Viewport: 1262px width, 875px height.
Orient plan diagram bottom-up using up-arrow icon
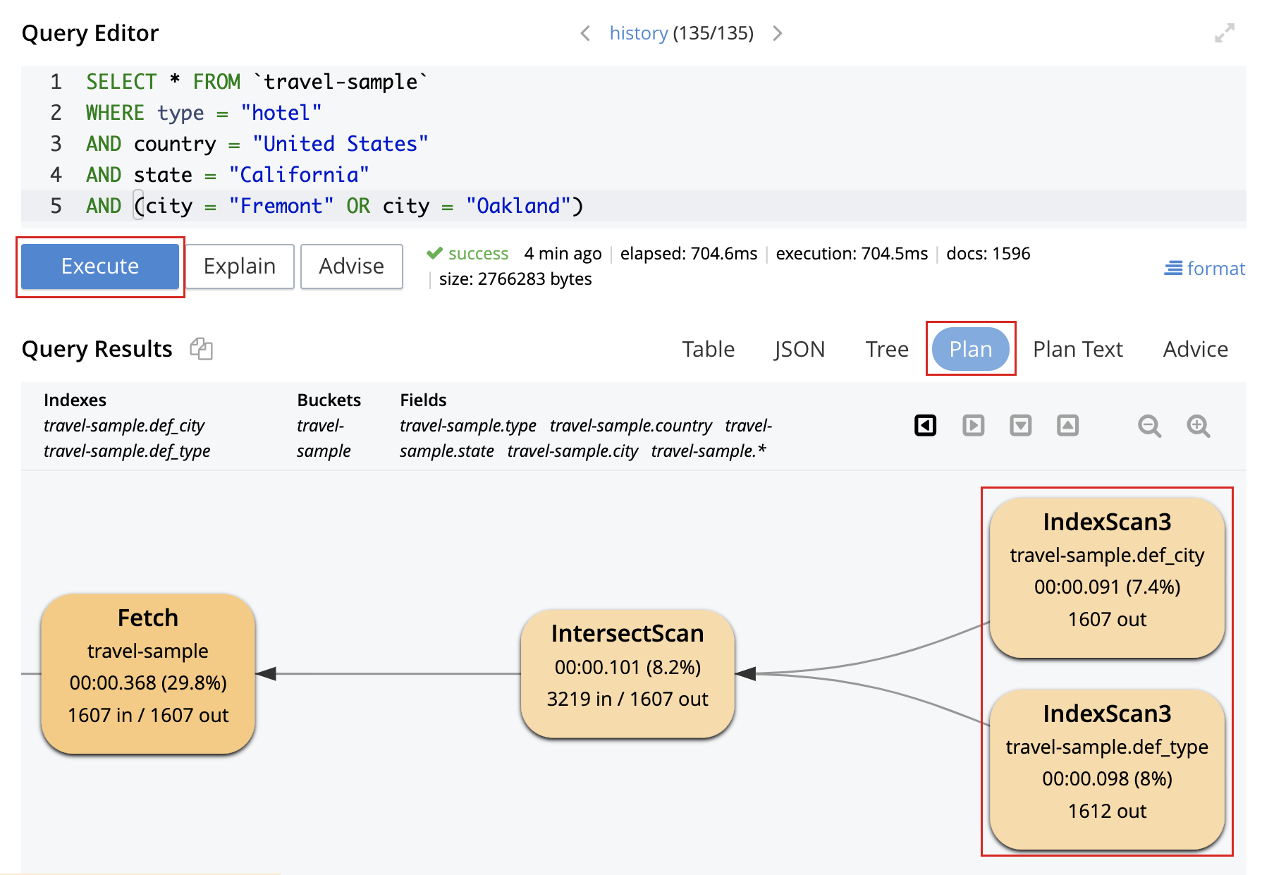[x=1067, y=424]
